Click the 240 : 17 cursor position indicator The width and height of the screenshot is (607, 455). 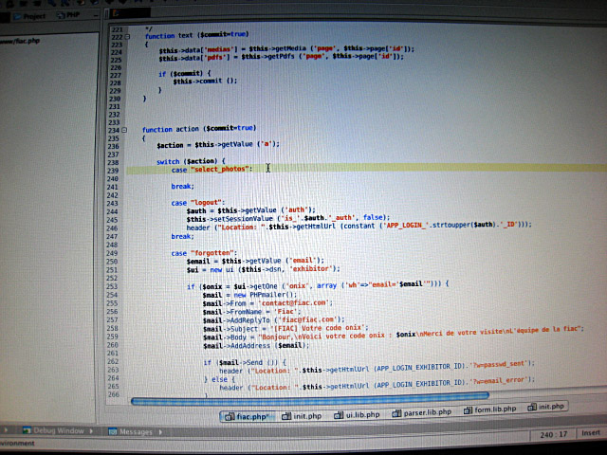click(554, 434)
